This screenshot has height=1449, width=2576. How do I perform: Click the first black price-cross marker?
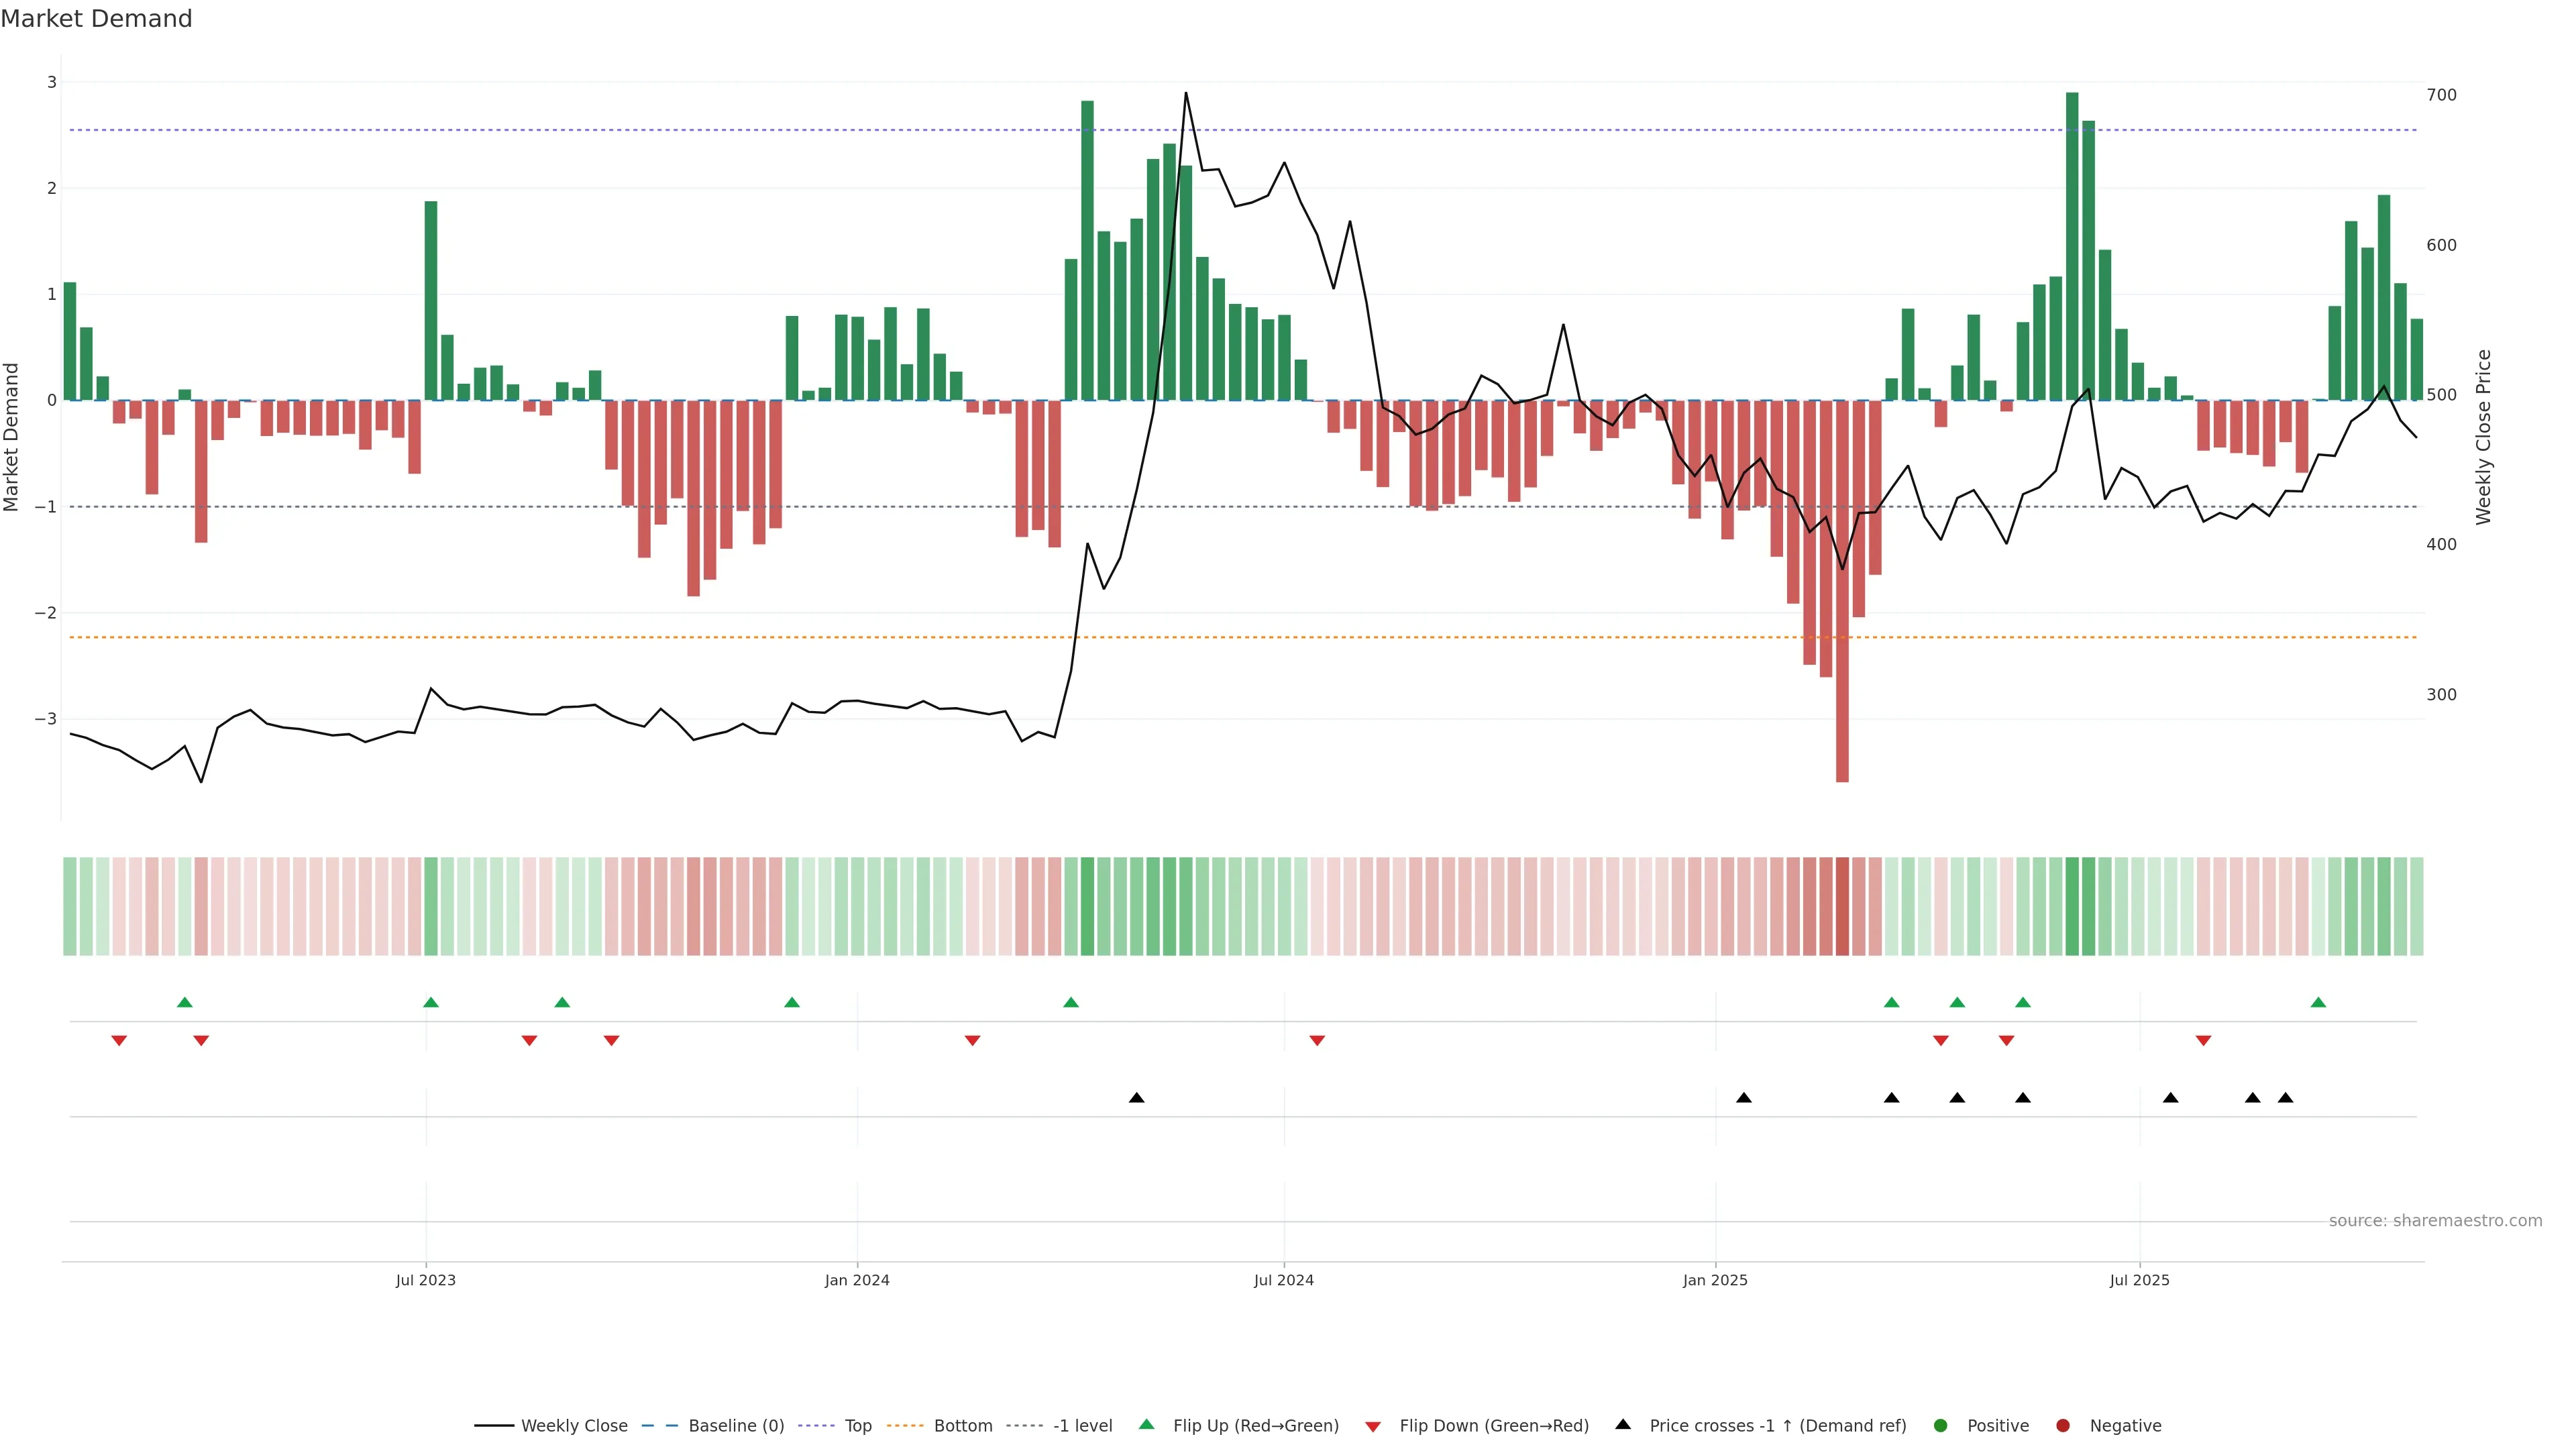(1136, 1098)
